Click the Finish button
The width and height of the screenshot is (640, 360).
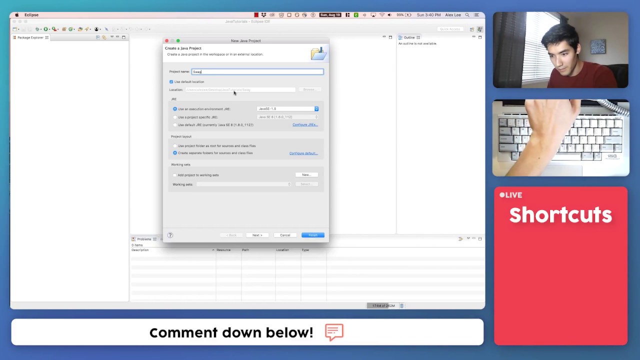pyautogui.click(x=312, y=235)
